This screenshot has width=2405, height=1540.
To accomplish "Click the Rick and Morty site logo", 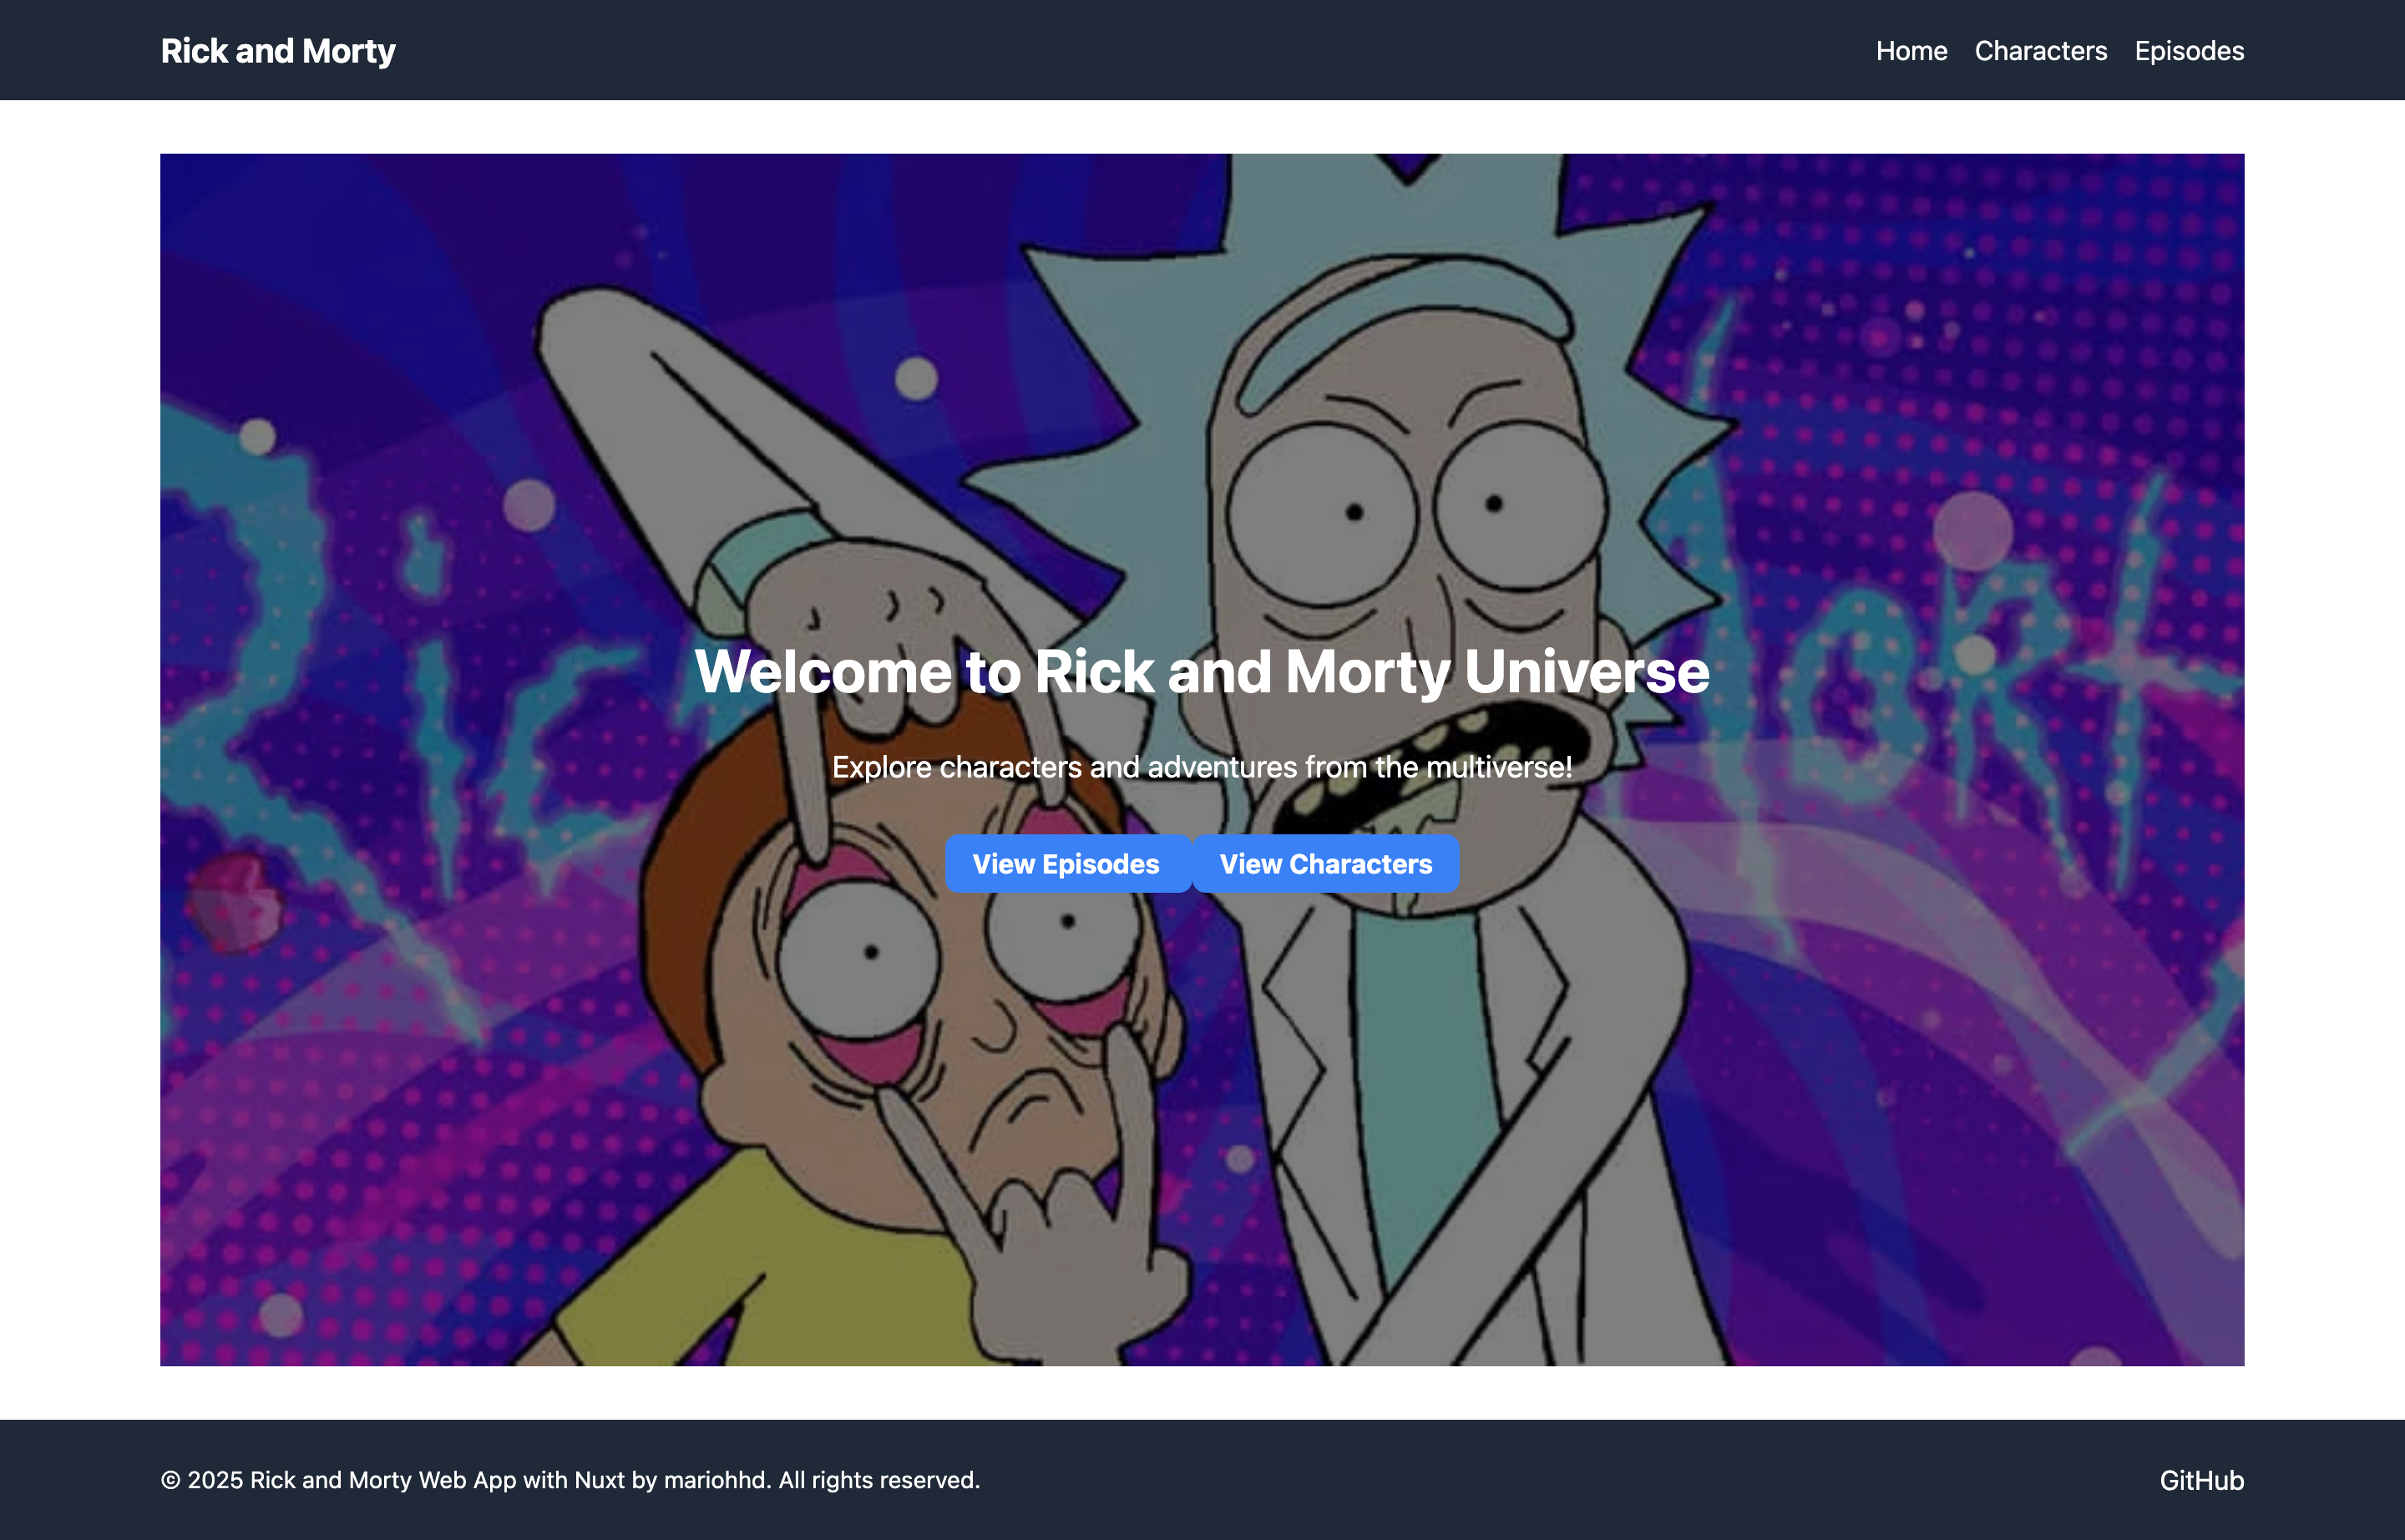I will (x=278, y=49).
